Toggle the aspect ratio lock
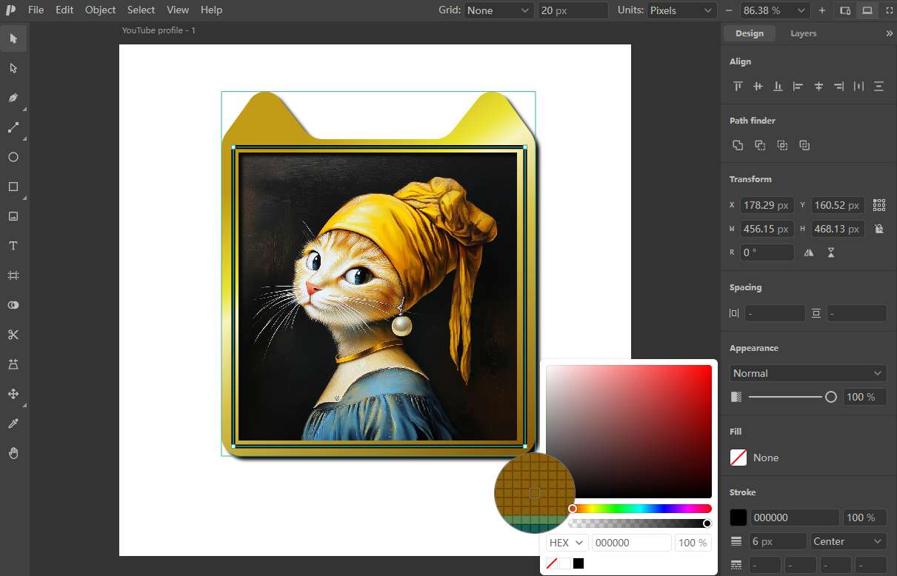Viewport: 897px width, 576px height. (879, 229)
